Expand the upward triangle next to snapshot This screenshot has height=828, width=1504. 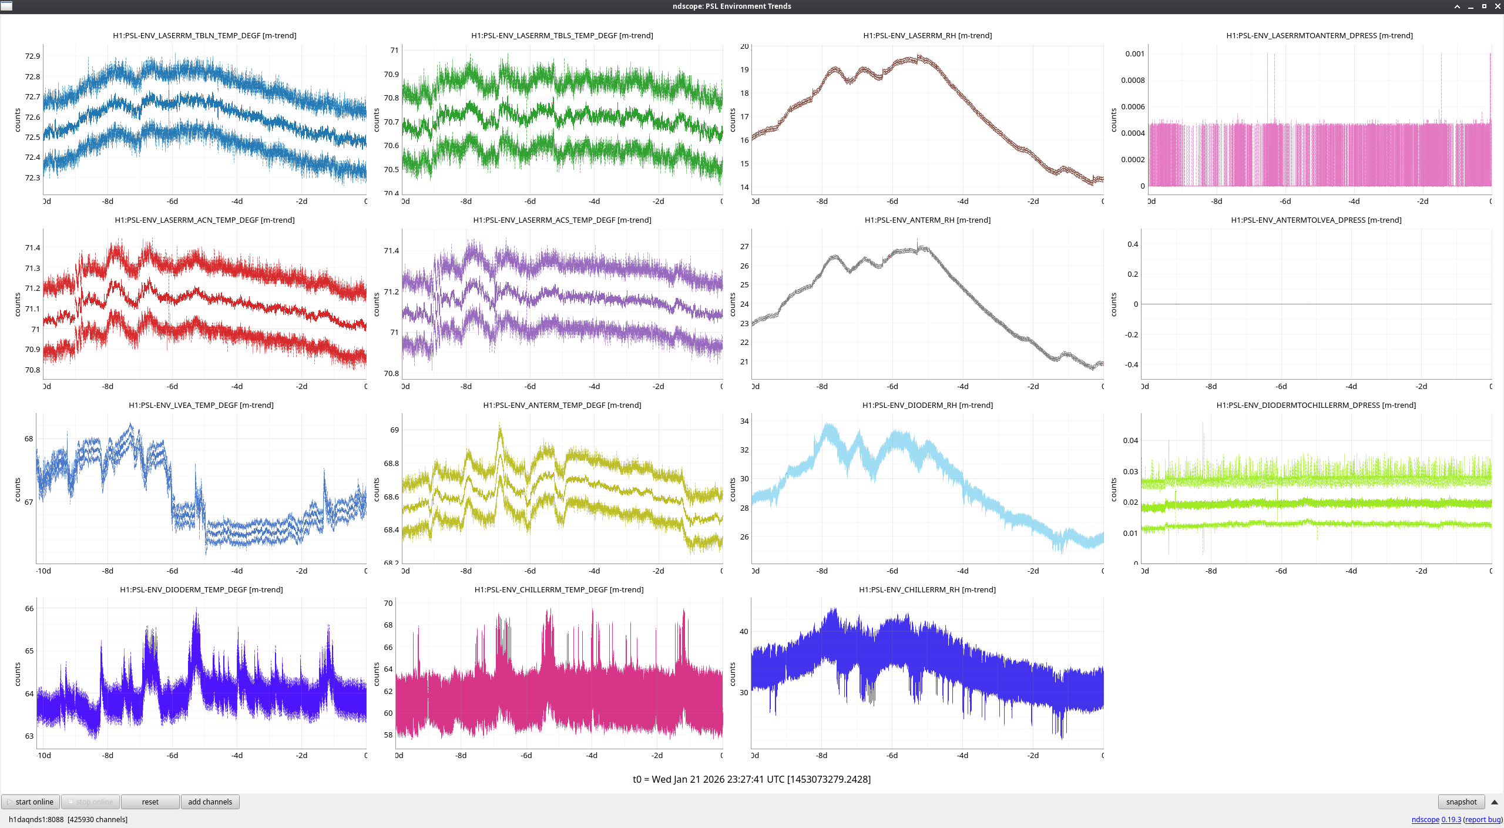[1494, 802]
